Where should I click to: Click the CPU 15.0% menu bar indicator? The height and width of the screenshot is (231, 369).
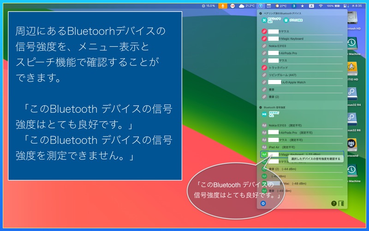[x=208, y=6]
